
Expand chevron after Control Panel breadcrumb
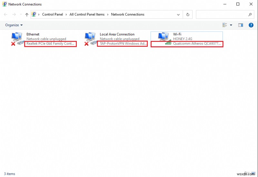coord(66,15)
